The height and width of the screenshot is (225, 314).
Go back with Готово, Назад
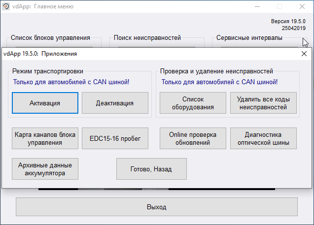point(151,169)
